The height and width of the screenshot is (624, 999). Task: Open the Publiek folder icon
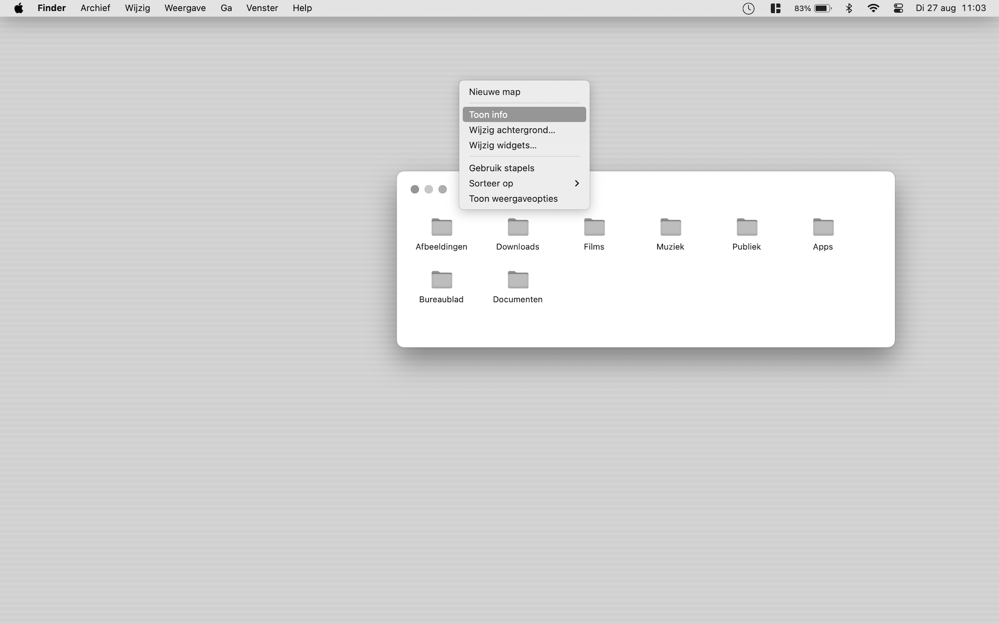pos(747,227)
